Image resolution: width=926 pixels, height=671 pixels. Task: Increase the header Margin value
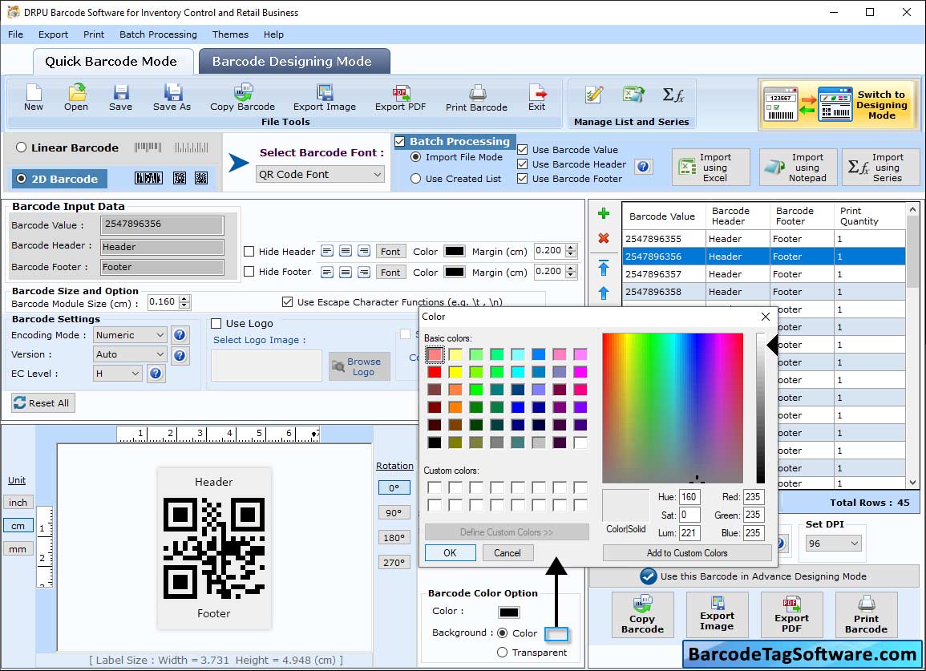[x=571, y=248]
